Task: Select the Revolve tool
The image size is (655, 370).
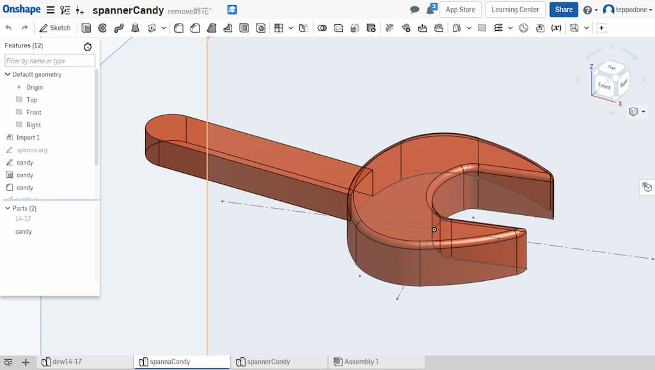Action: coord(102,28)
